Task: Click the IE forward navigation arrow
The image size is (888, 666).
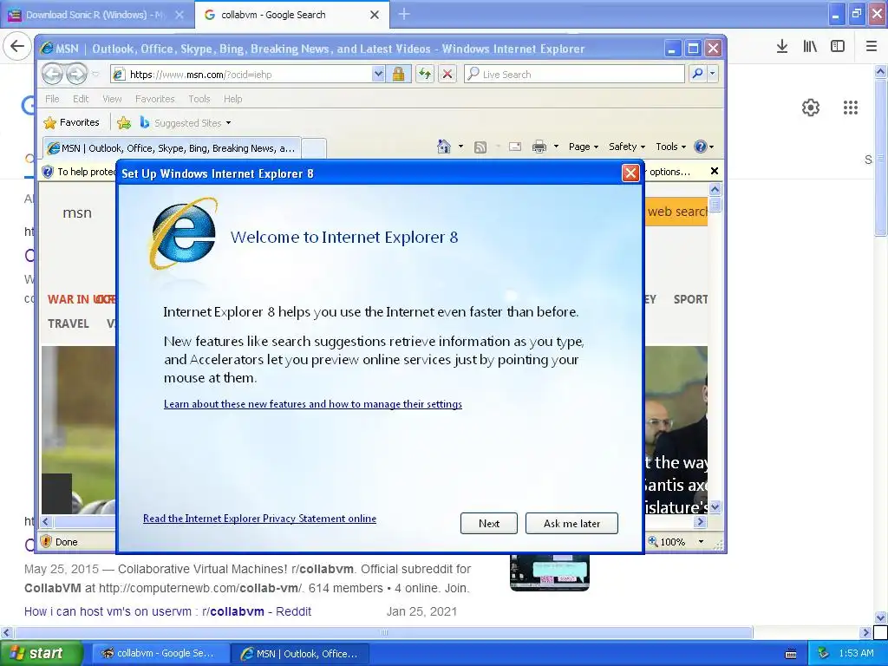Action: pyautogui.click(x=77, y=74)
